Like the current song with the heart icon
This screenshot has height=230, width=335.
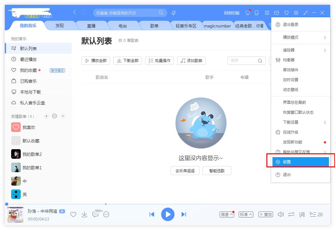(x=73, y=214)
